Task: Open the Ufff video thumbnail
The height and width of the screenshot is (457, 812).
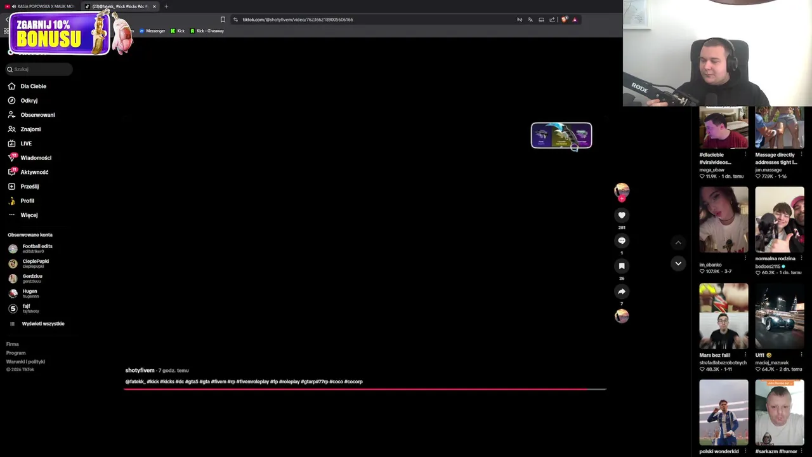Action: pos(780,316)
